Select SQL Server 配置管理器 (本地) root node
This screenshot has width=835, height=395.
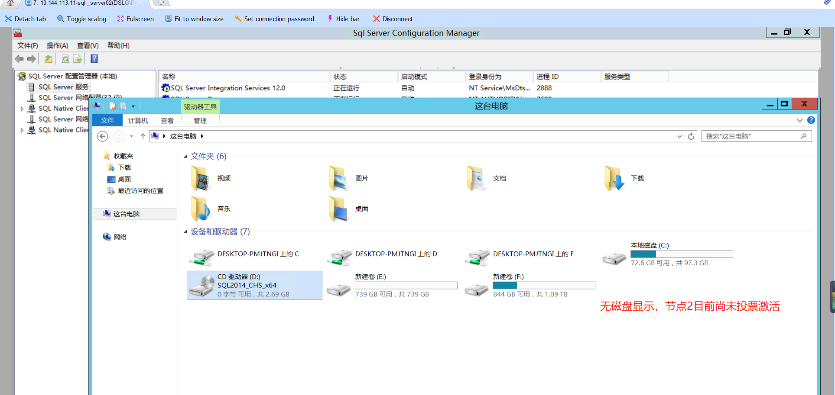point(73,76)
